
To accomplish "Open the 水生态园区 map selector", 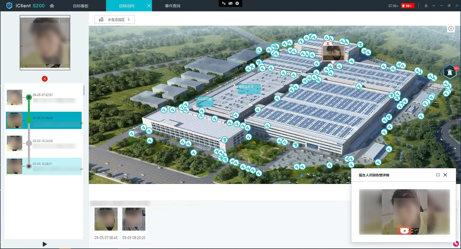I will pos(114,19).
